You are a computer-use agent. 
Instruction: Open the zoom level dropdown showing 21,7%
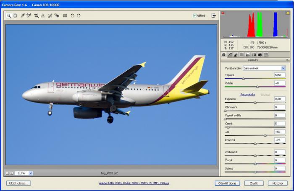(x=31, y=173)
